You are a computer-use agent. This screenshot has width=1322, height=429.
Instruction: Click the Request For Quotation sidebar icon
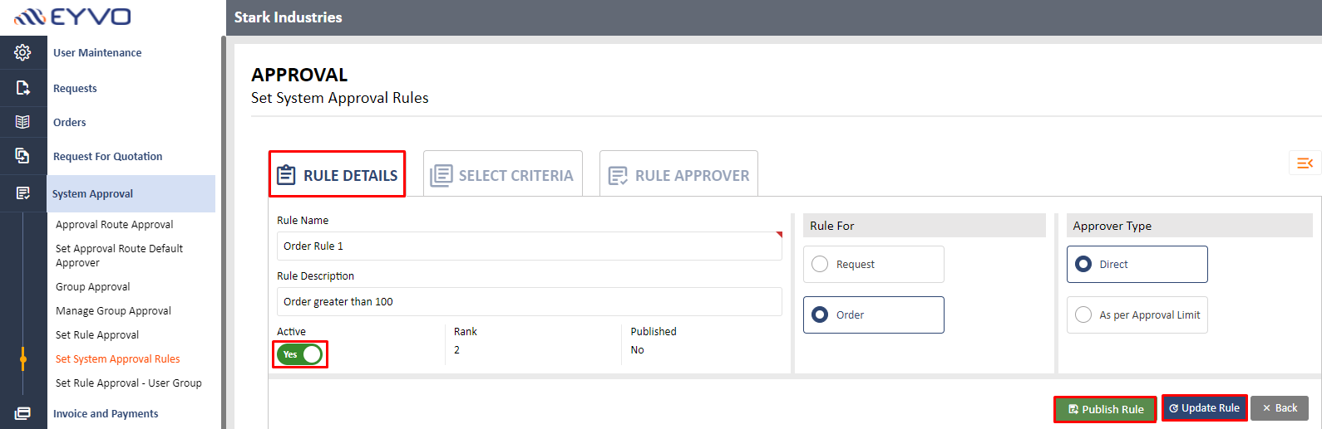[22, 155]
